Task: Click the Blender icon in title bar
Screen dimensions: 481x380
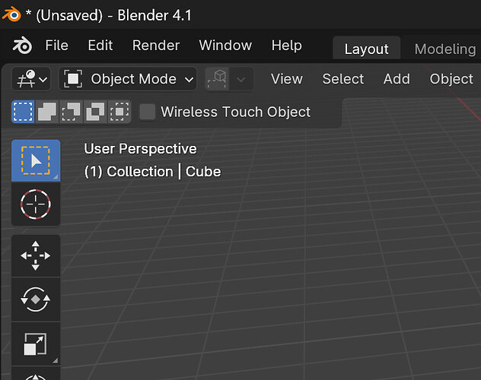Action: pyautogui.click(x=11, y=14)
